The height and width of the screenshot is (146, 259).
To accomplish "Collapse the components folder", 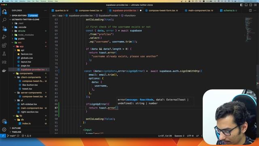I will coord(26,73).
